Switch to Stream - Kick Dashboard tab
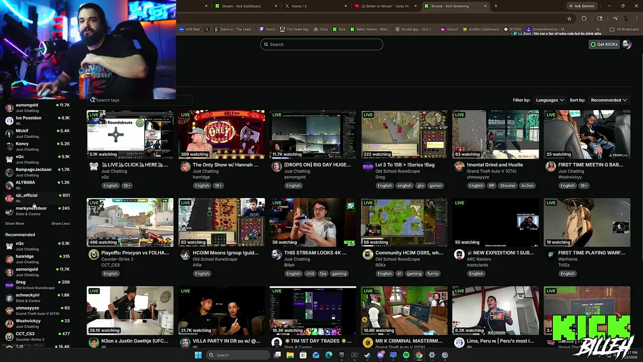 tap(245, 6)
